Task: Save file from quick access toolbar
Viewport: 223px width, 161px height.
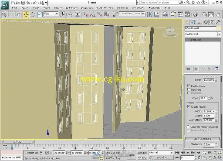Action: [23, 3]
